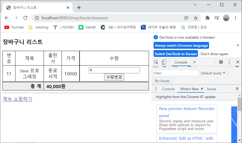Go back to the previous page
242x143 pixels.
pyautogui.click(x=7, y=18)
